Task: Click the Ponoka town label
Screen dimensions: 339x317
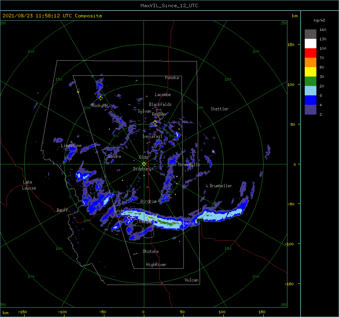Action: [x=172, y=78]
